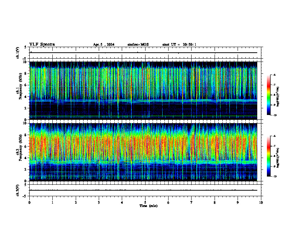The image size is (294, 227).
Task: Click the "8" frequency tick on the ch.2 panel
Action: pyautogui.click(x=26, y=135)
